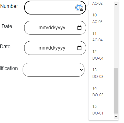
Task: Open the calendar picker of first date field
Action: tap(79, 28)
